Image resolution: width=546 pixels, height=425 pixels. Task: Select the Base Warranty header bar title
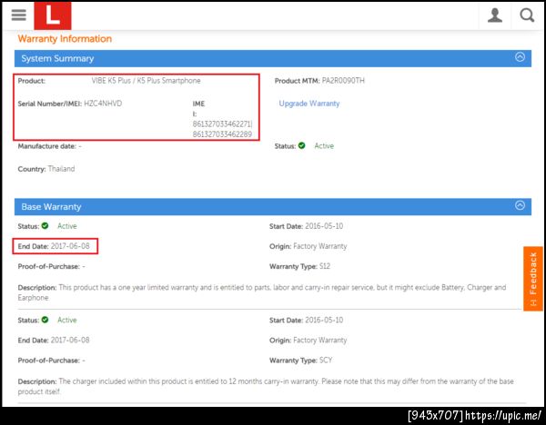click(51, 207)
